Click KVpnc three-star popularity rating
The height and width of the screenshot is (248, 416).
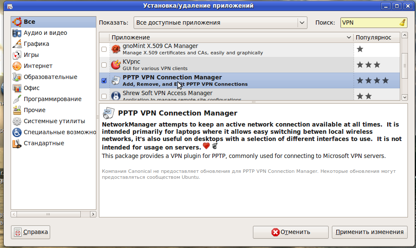[x=368, y=65]
